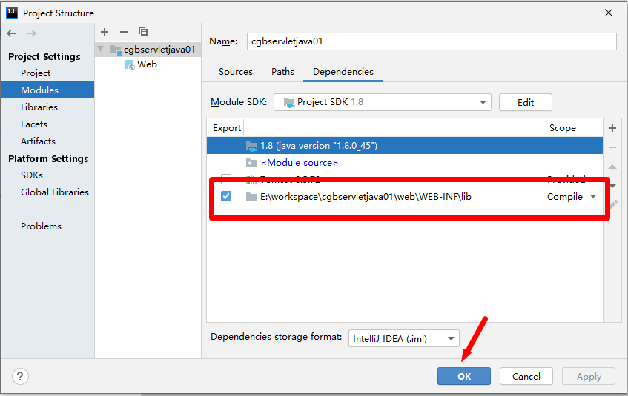Open the Problems section

click(x=41, y=226)
